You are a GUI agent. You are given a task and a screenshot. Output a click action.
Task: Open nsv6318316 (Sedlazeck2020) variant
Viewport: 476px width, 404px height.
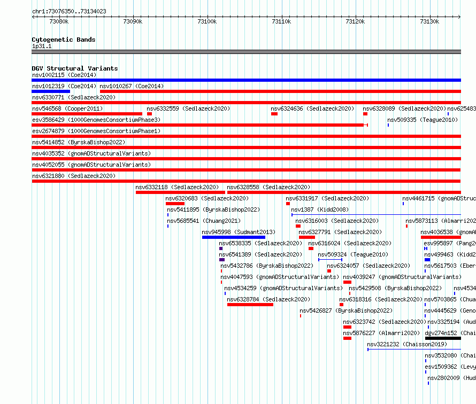(381, 299)
